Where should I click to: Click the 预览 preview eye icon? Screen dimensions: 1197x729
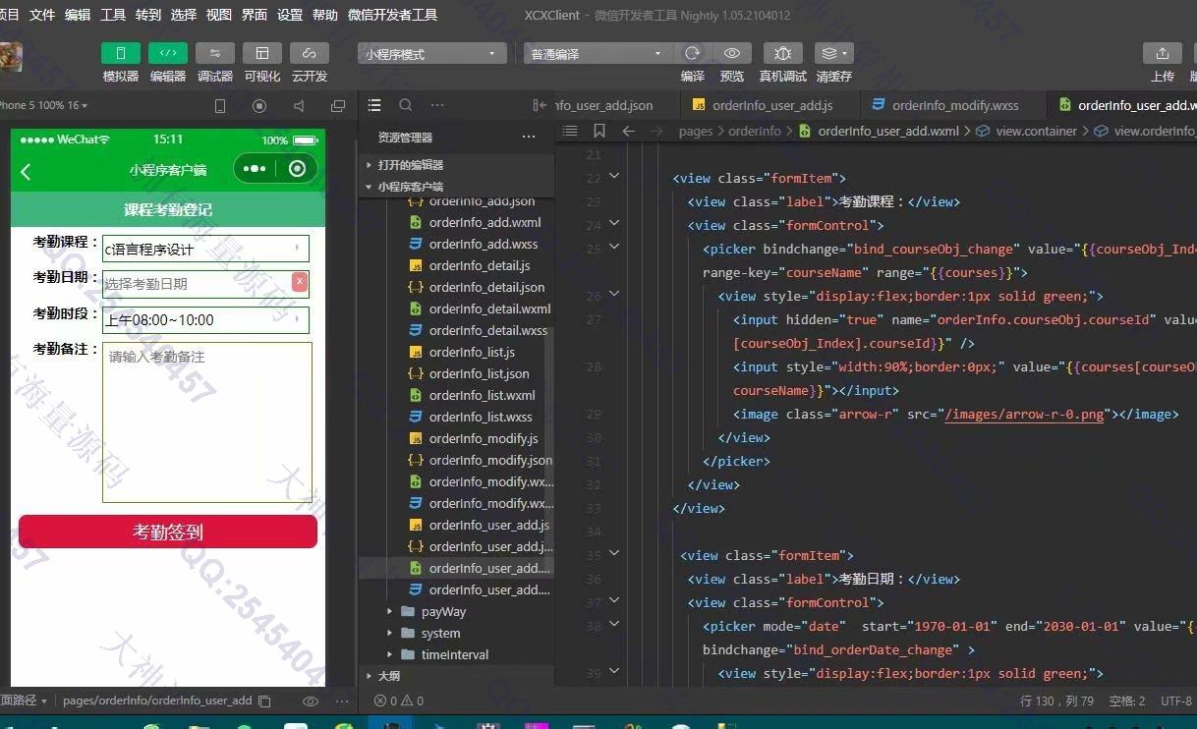732,53
